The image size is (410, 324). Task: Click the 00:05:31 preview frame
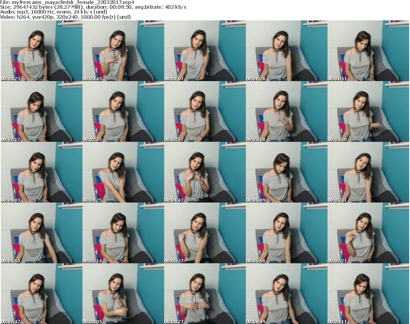tap(368, 173)
